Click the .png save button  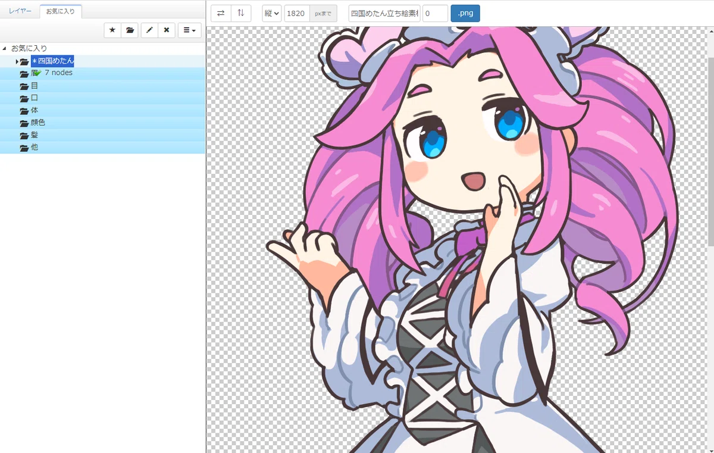click(465, 13)
